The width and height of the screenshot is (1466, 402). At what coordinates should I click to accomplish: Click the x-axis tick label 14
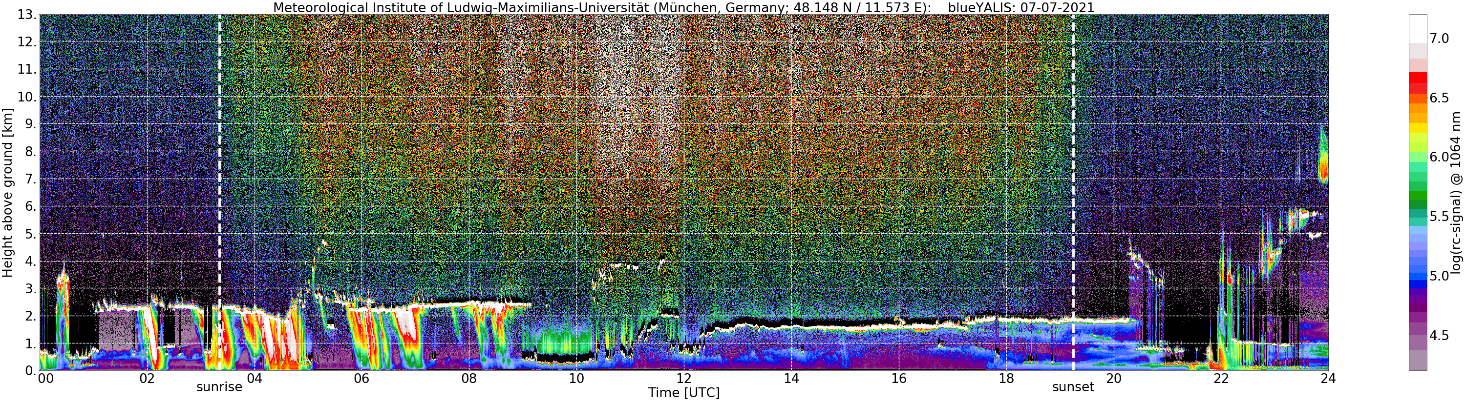pos(791,379)
